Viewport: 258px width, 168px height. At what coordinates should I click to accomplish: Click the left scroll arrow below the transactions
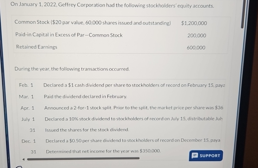[24, 158]
